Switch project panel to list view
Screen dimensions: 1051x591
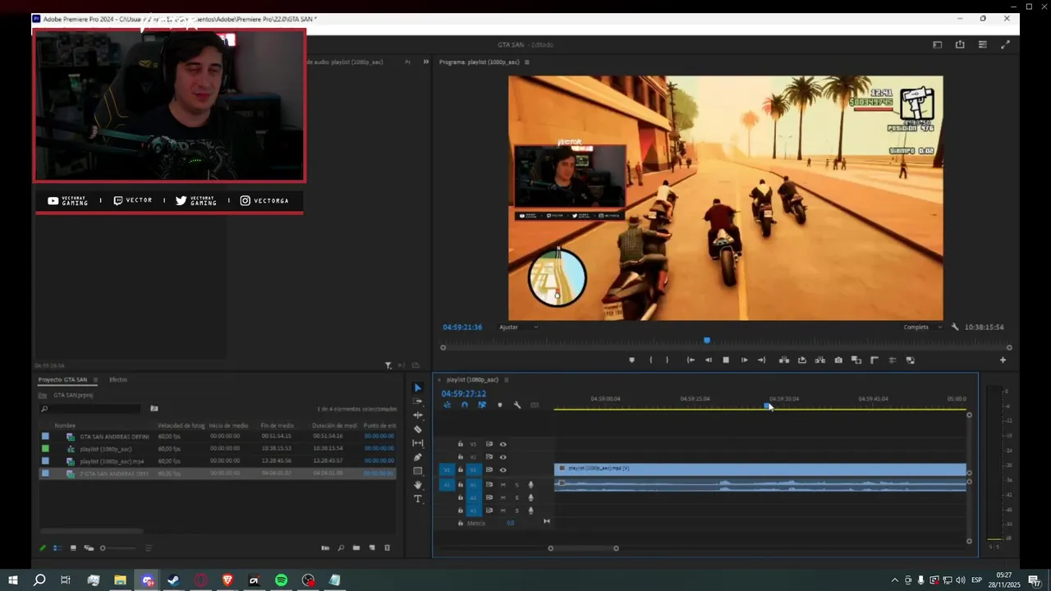tap(57, 548)
